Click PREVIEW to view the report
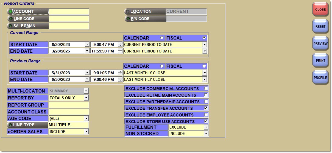Image resolution: width=332 pixels, height=153 pixels. point(320,44)
